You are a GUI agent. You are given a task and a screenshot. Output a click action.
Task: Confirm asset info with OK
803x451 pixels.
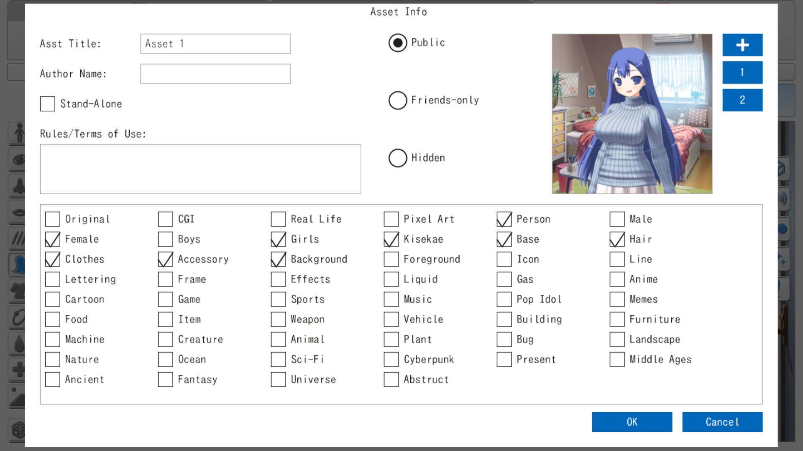(632, 422)
